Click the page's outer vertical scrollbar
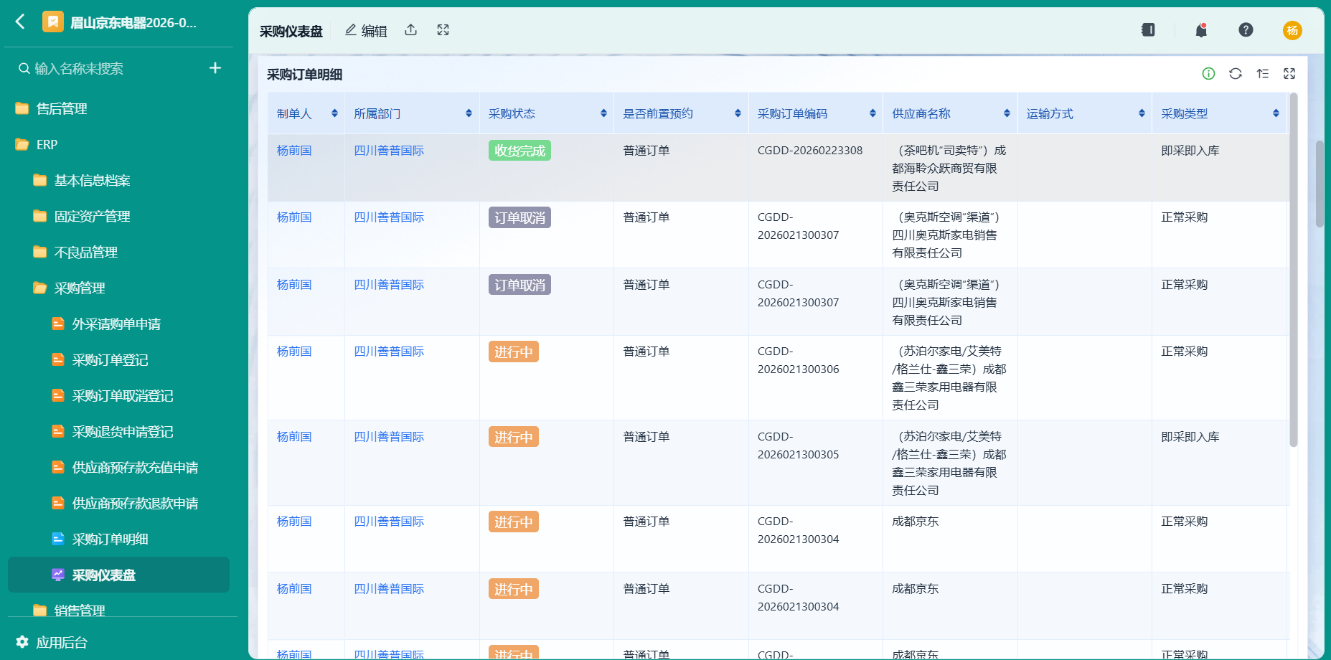 tap(1320, 184)
